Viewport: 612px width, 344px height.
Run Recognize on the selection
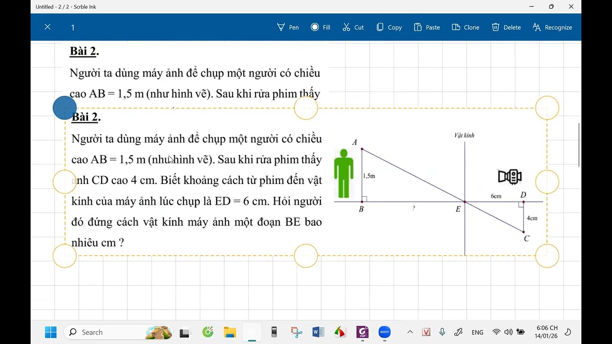click(552, 27)
